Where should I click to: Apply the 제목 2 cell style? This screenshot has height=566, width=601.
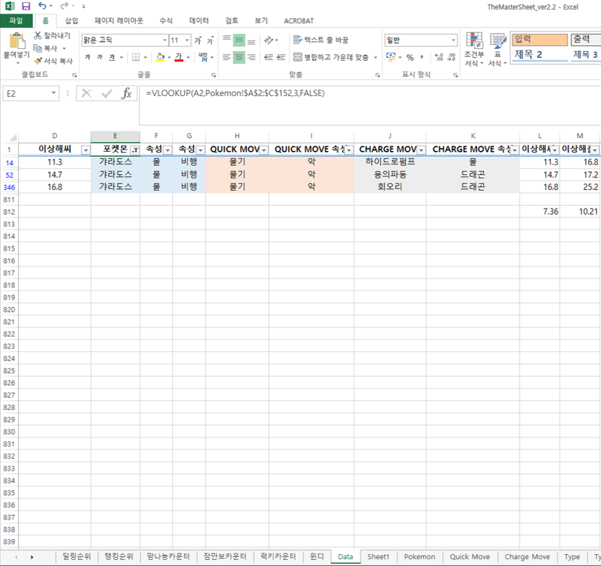[539, 54]
